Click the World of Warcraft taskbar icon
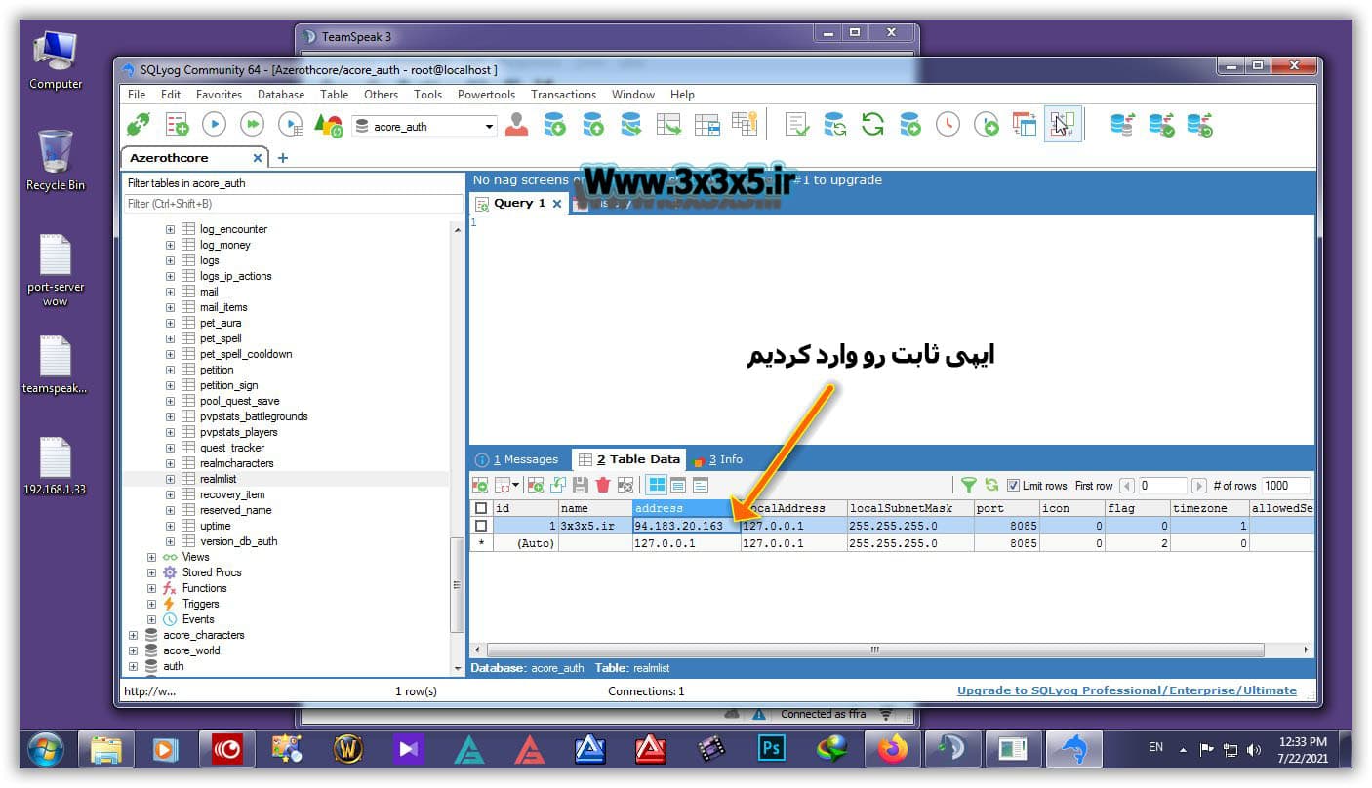Screen dimensions: 1372x788 (x=348, y=749)
